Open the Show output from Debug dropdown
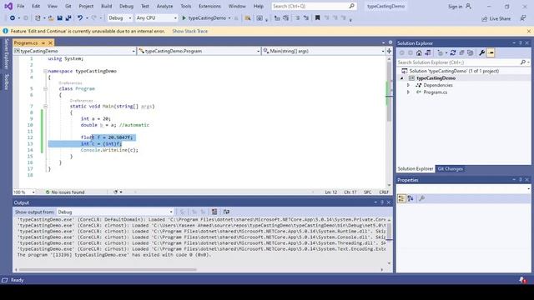 [115, 212]
